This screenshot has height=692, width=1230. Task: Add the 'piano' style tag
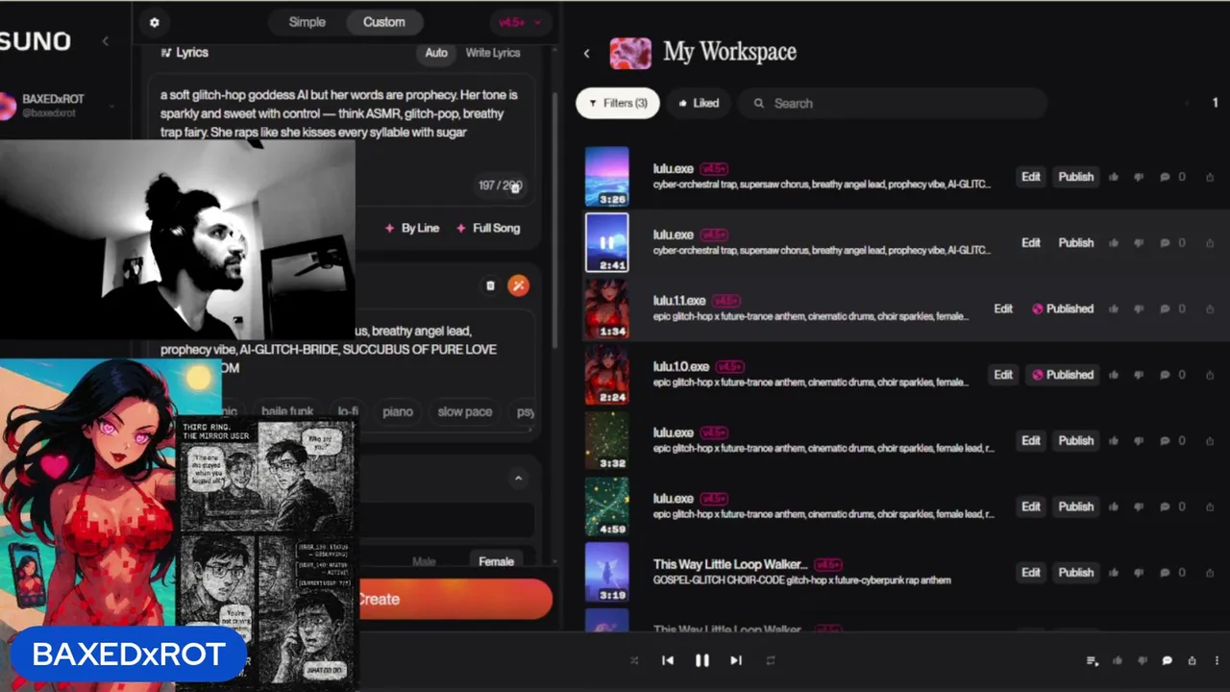[x=398, y=411]
